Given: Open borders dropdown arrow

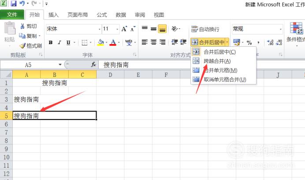Looking at the screenshot, I should (x=90, y=42).
